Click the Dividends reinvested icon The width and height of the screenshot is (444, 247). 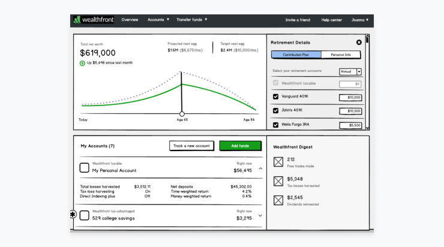278,200
